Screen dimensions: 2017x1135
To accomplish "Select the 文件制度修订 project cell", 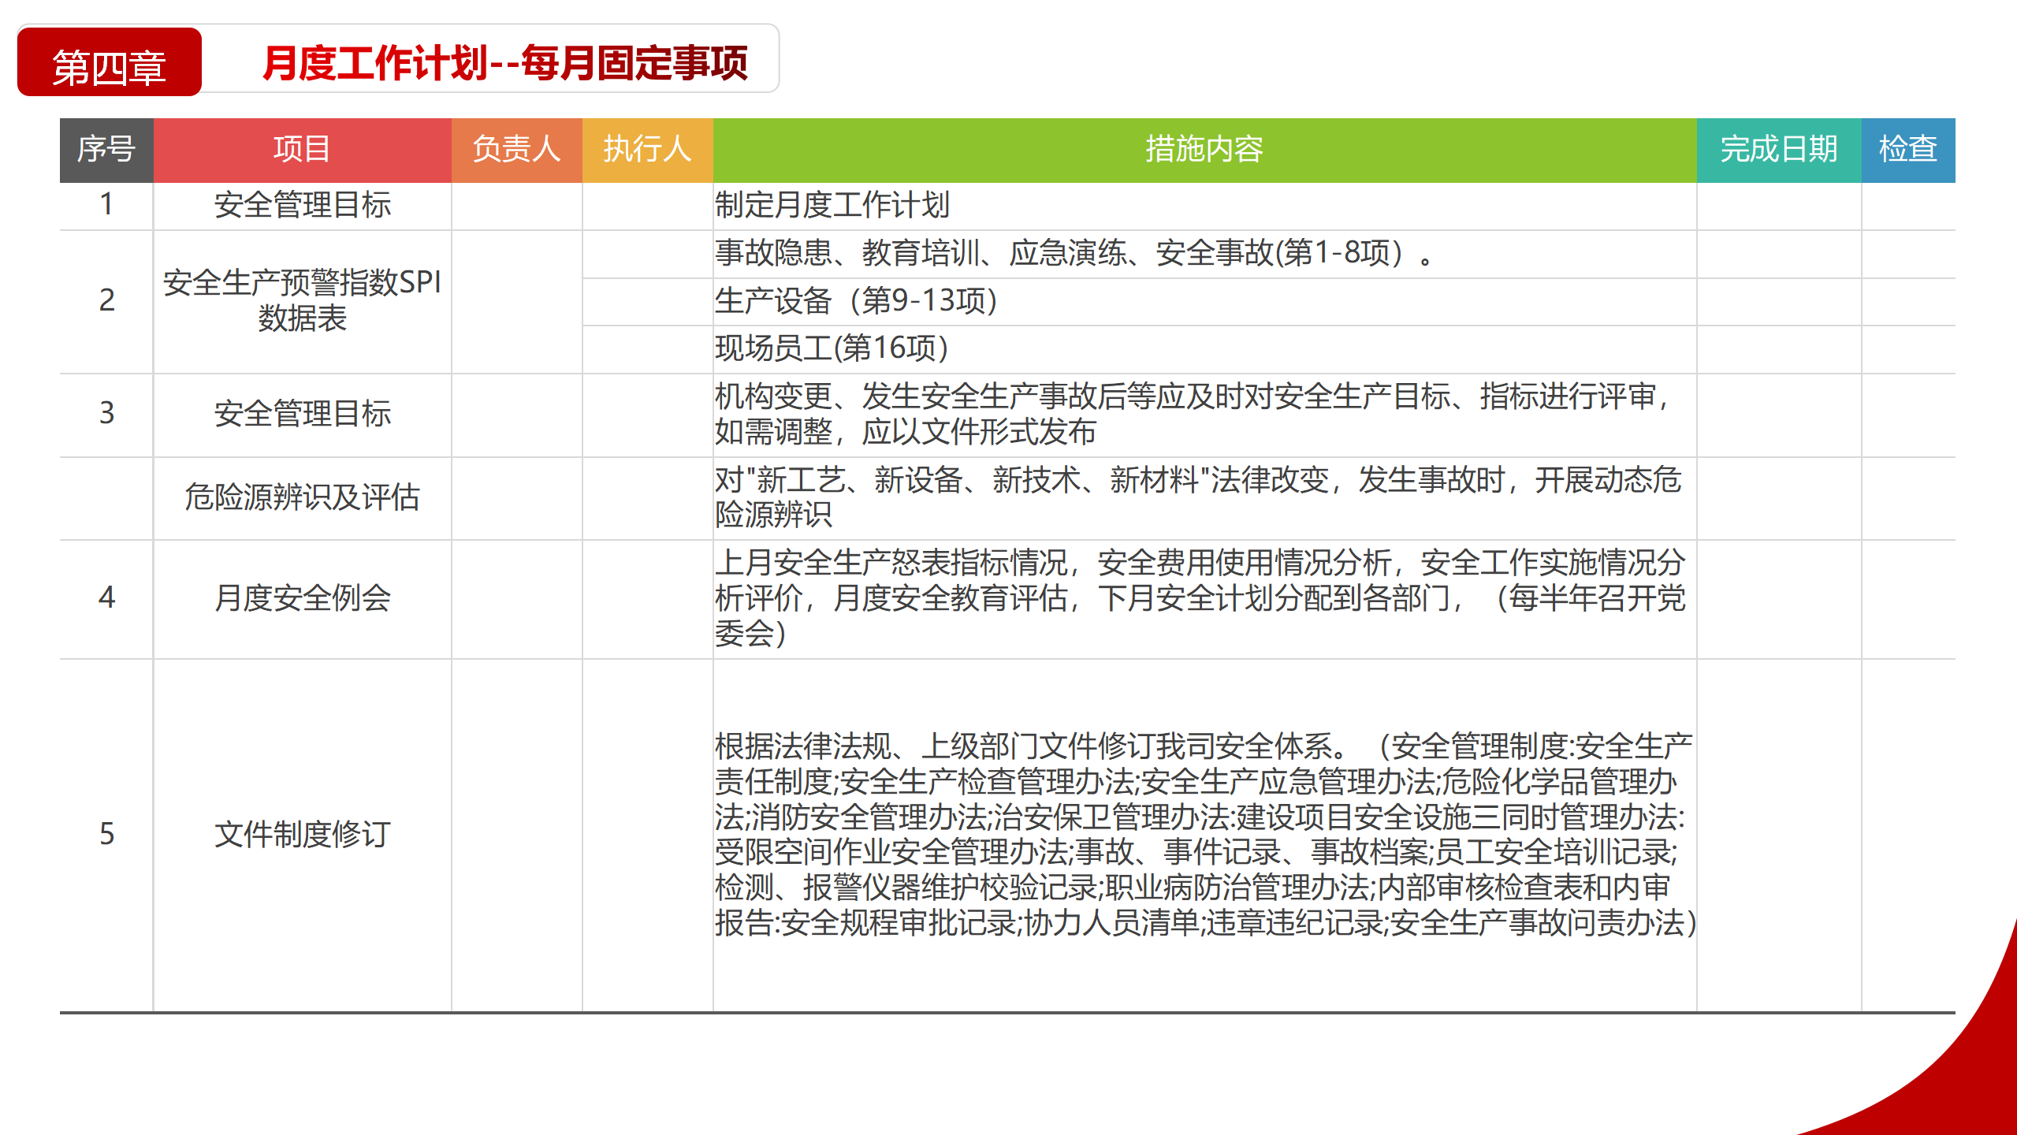I will click(302, 835).
